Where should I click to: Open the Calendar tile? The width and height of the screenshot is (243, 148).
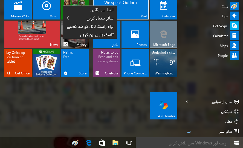[x=164, y=10]
